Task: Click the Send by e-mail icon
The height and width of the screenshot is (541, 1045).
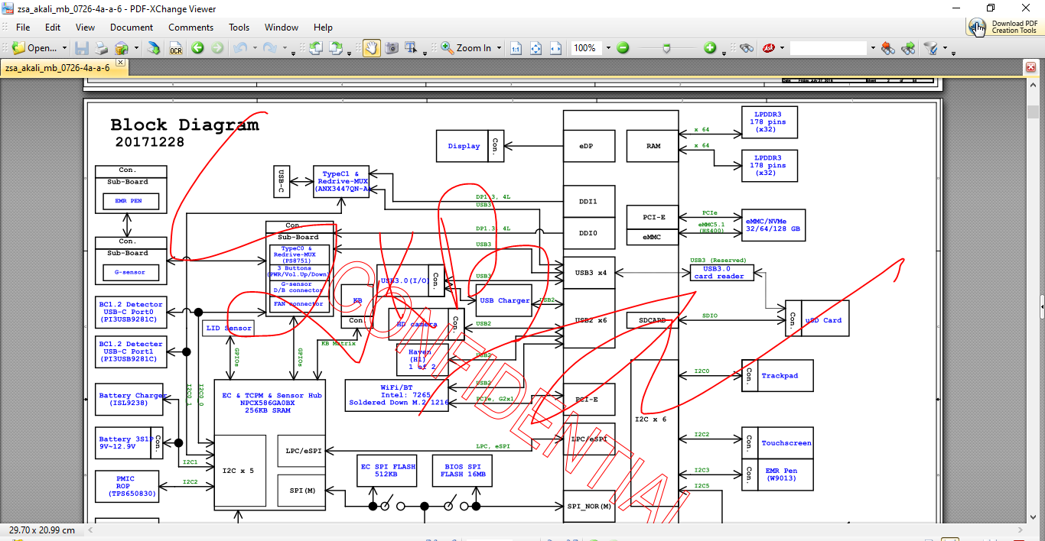Action: click(122, 48)
